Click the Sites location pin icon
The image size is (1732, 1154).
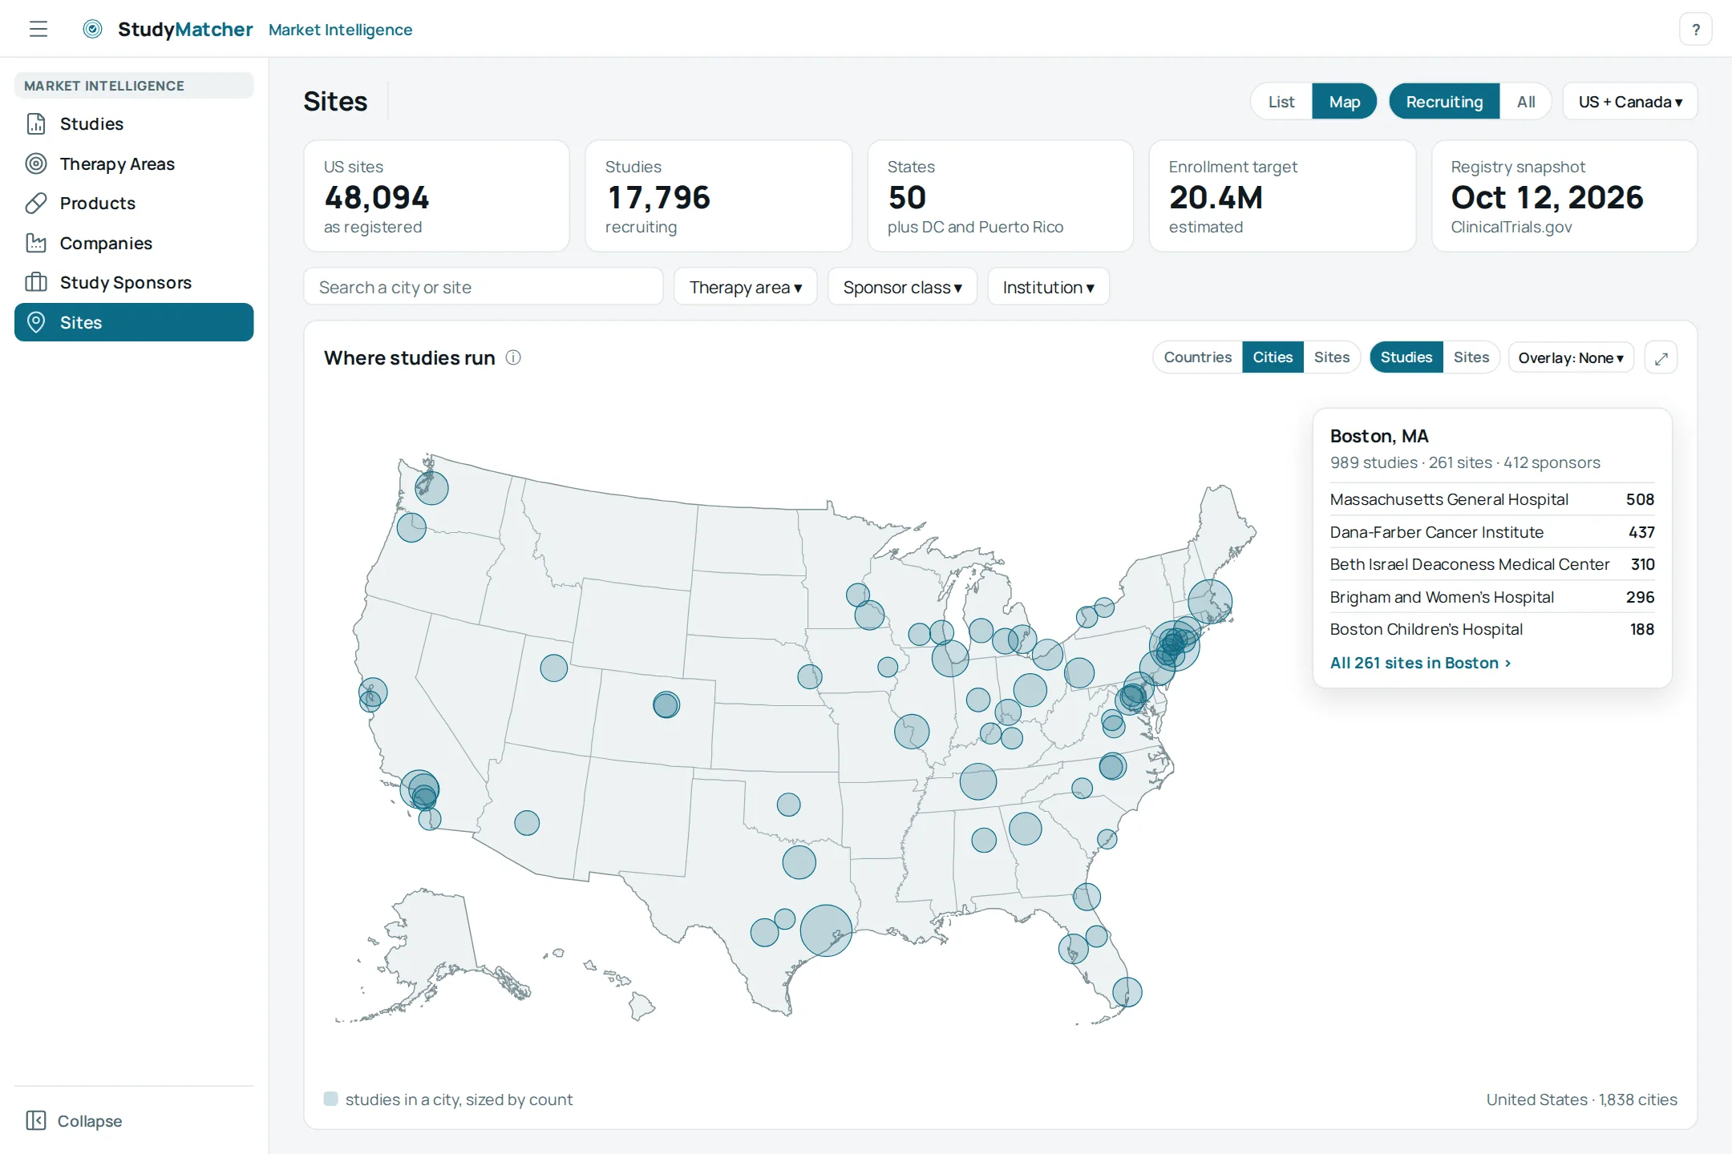coord(36,322)
